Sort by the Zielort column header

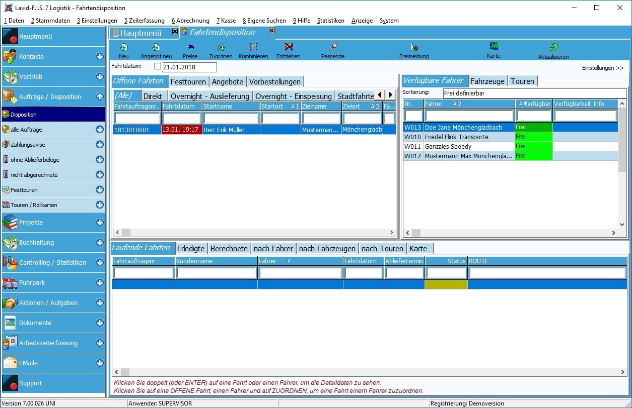coord(361,106)
